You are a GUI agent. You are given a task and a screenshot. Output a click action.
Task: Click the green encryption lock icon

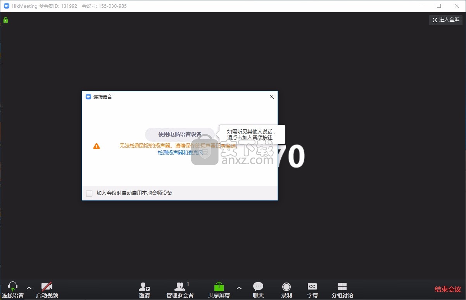point(5,20)
